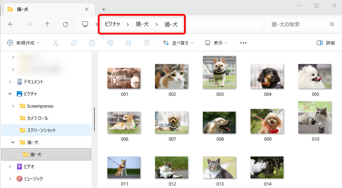Viewport: 342px width, 188px height.
Task: Click the last 猫・犬 breadcrumb segment
Action: [x=171, y=24]
